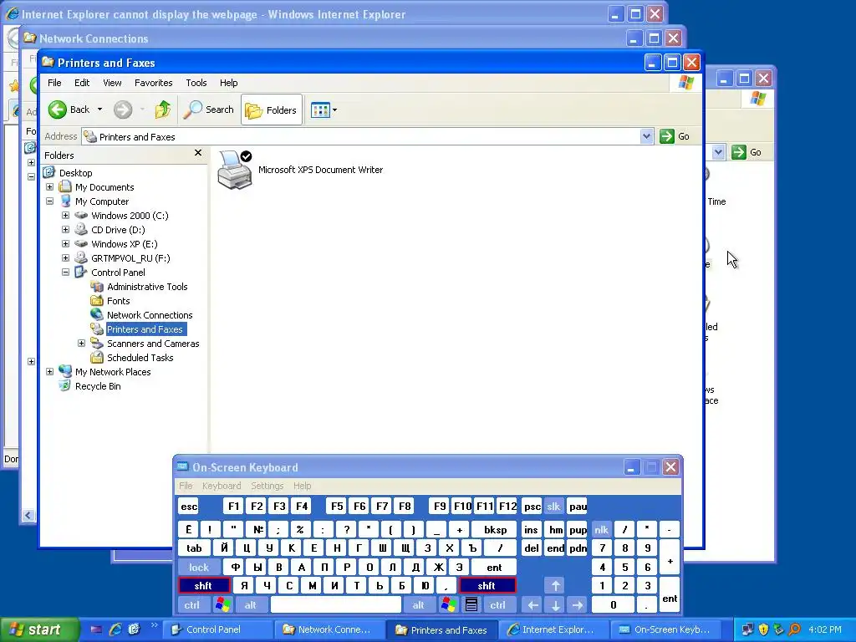Collapse the Control Panel tree node
This screenshot has height=642, width=856.
click(65, 273)
